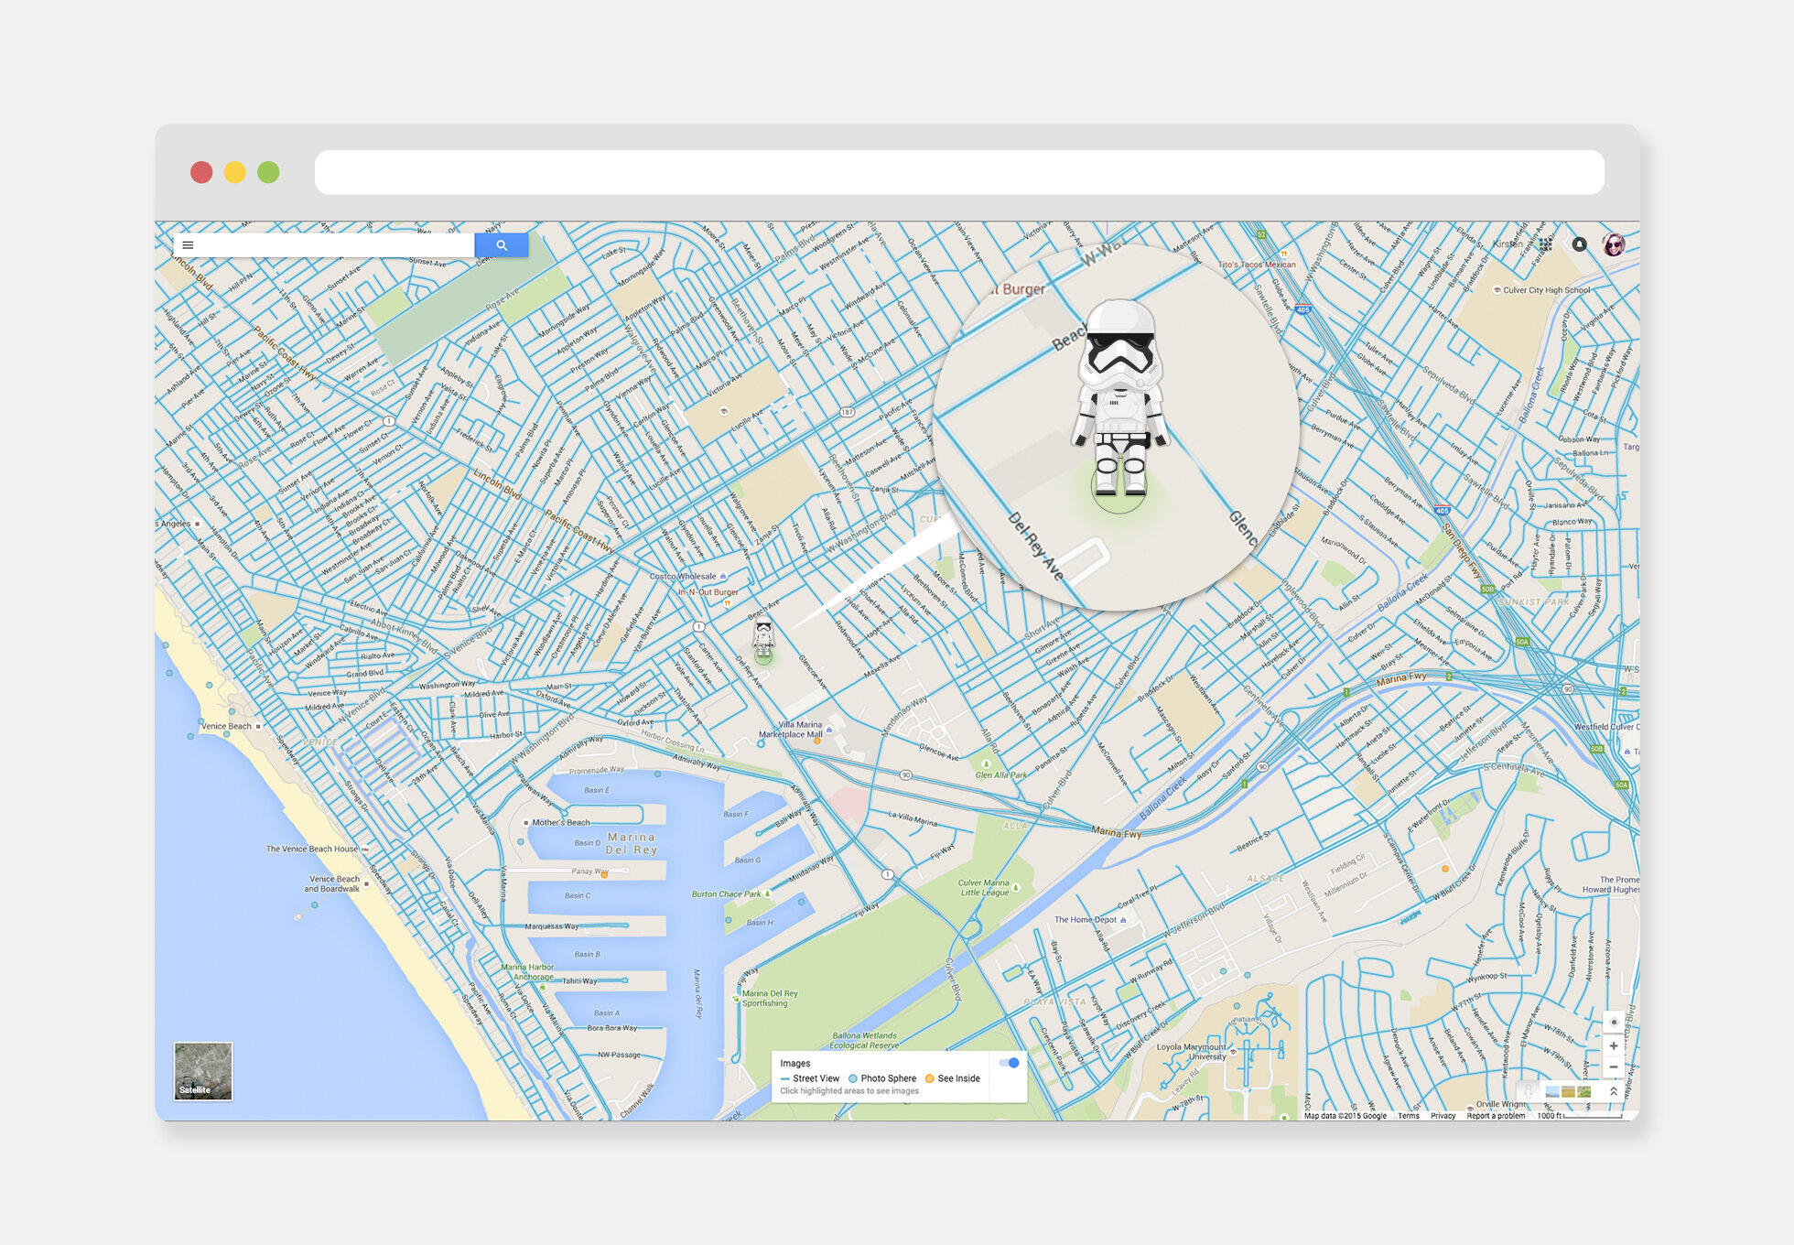1794x1245 pixels.
Task: Click the Burton Chace Park label
Action: pyautogui.click(x=726, y=894)
